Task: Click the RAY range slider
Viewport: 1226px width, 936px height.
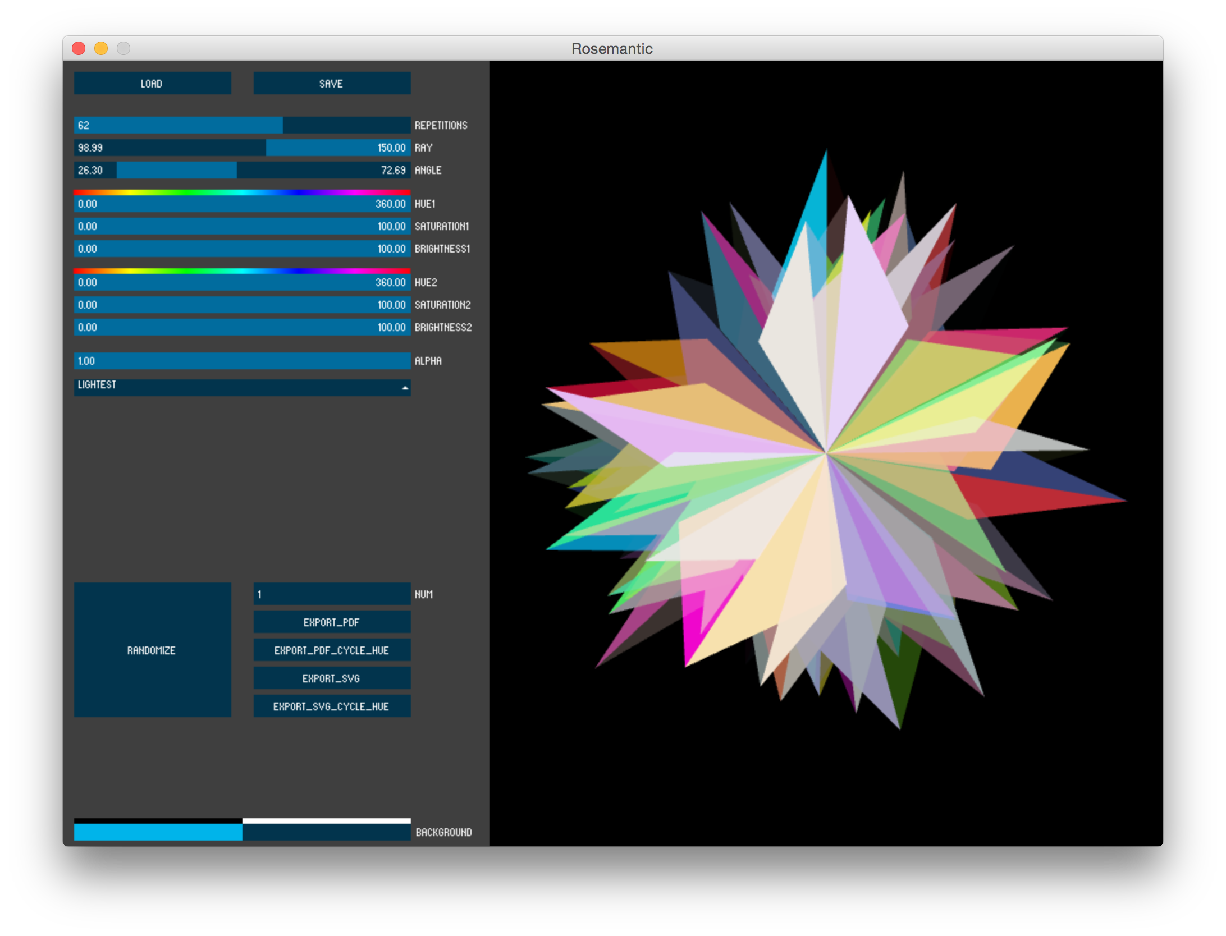Action: (242, 148)
